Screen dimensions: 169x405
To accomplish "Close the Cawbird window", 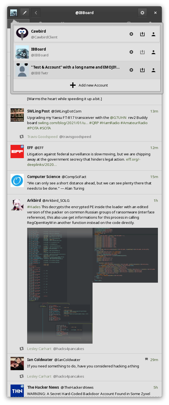I will tap(155, 13).
